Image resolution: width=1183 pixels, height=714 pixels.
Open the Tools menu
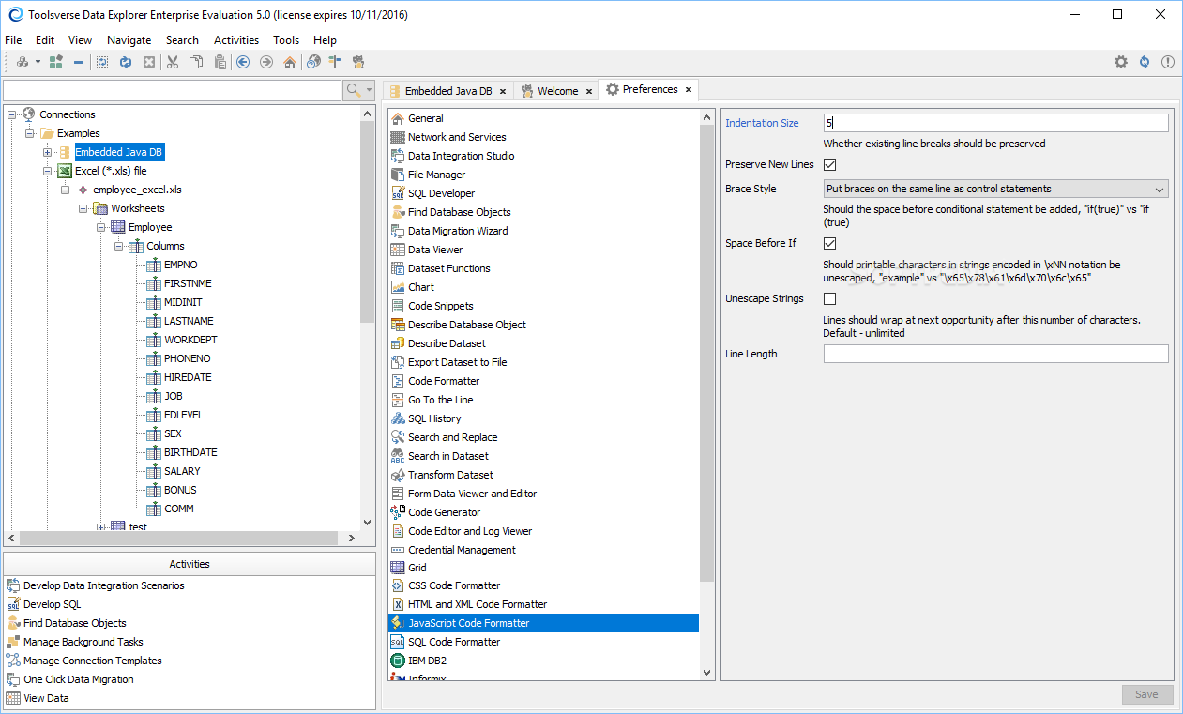coord(286,40)
